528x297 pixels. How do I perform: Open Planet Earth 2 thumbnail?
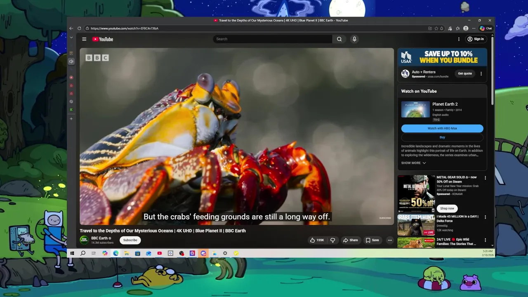point(415,109)
